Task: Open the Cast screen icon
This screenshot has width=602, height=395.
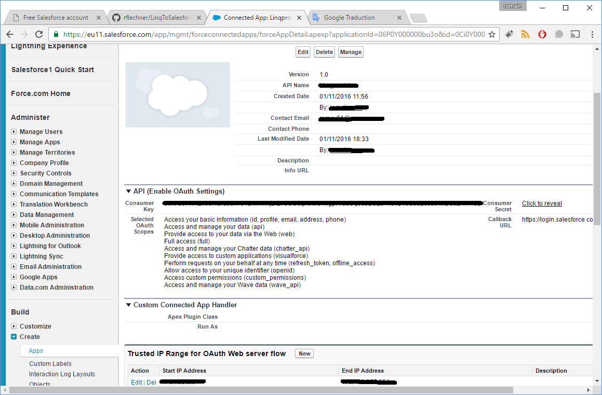Action: click(x=575, y=34)
